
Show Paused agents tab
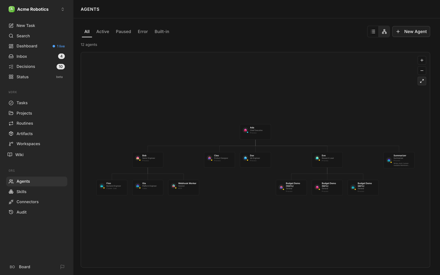(123, 32)
